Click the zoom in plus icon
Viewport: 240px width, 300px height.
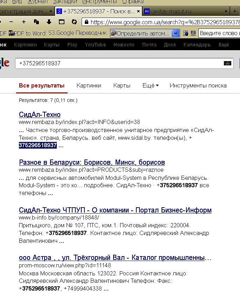24,22
